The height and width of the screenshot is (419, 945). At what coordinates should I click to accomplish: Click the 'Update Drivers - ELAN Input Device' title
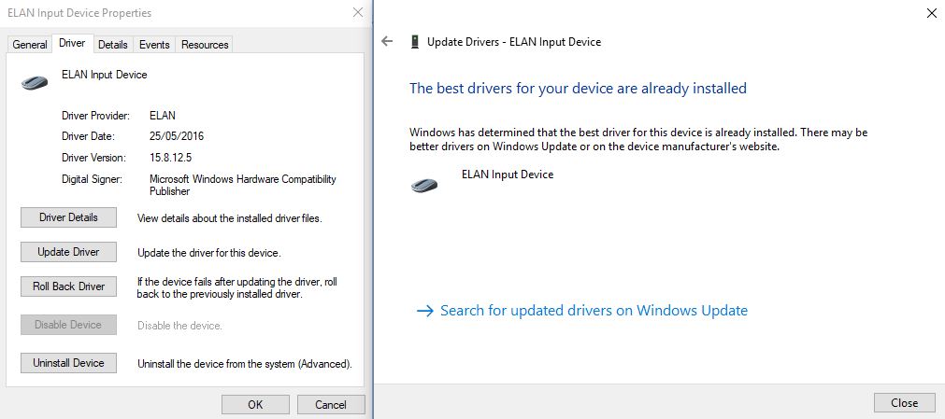pyautogui.click(x=514, y=42)
